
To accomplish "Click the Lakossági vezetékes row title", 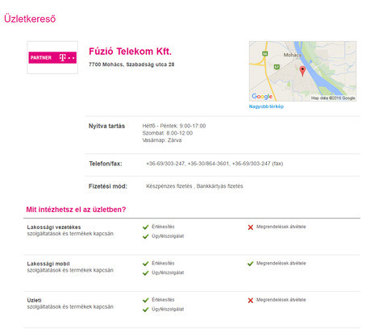I will [x=54, y=227].
